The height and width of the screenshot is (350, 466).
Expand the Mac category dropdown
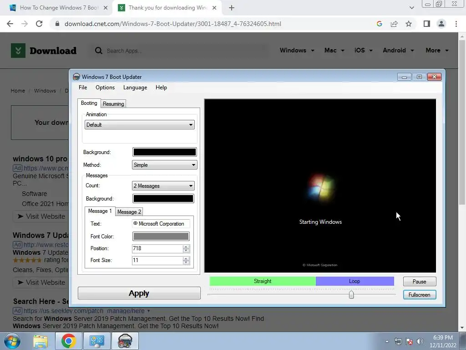pos(334,50)
